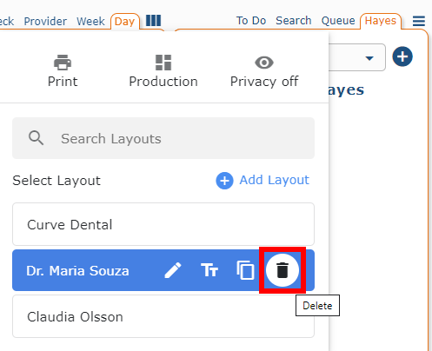
Task: Click the dark blue plus circle button
Action: click(402, 56)
